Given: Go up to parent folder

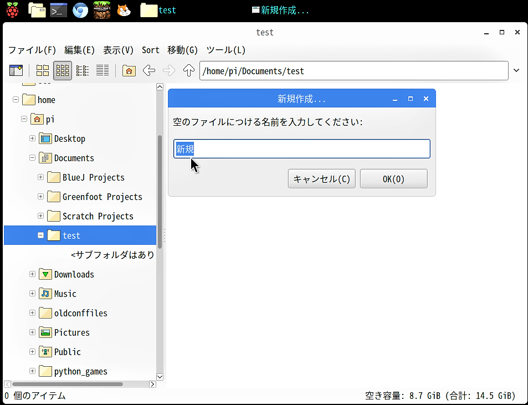Looking at the screenshot, I should pyautogui.click(x=189, y=71).
